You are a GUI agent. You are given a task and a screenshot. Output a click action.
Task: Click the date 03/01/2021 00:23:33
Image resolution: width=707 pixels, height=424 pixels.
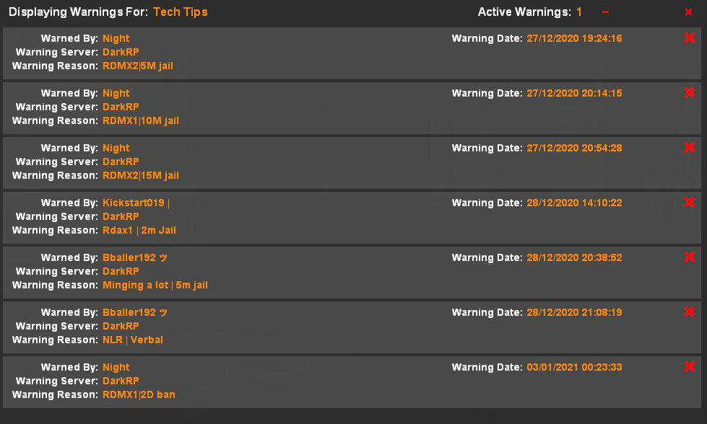[x=573, y=367]
